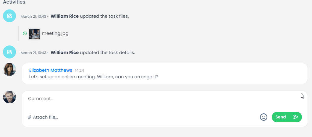Click the 14:24 comment timestamp

click(x=80, y=71)
